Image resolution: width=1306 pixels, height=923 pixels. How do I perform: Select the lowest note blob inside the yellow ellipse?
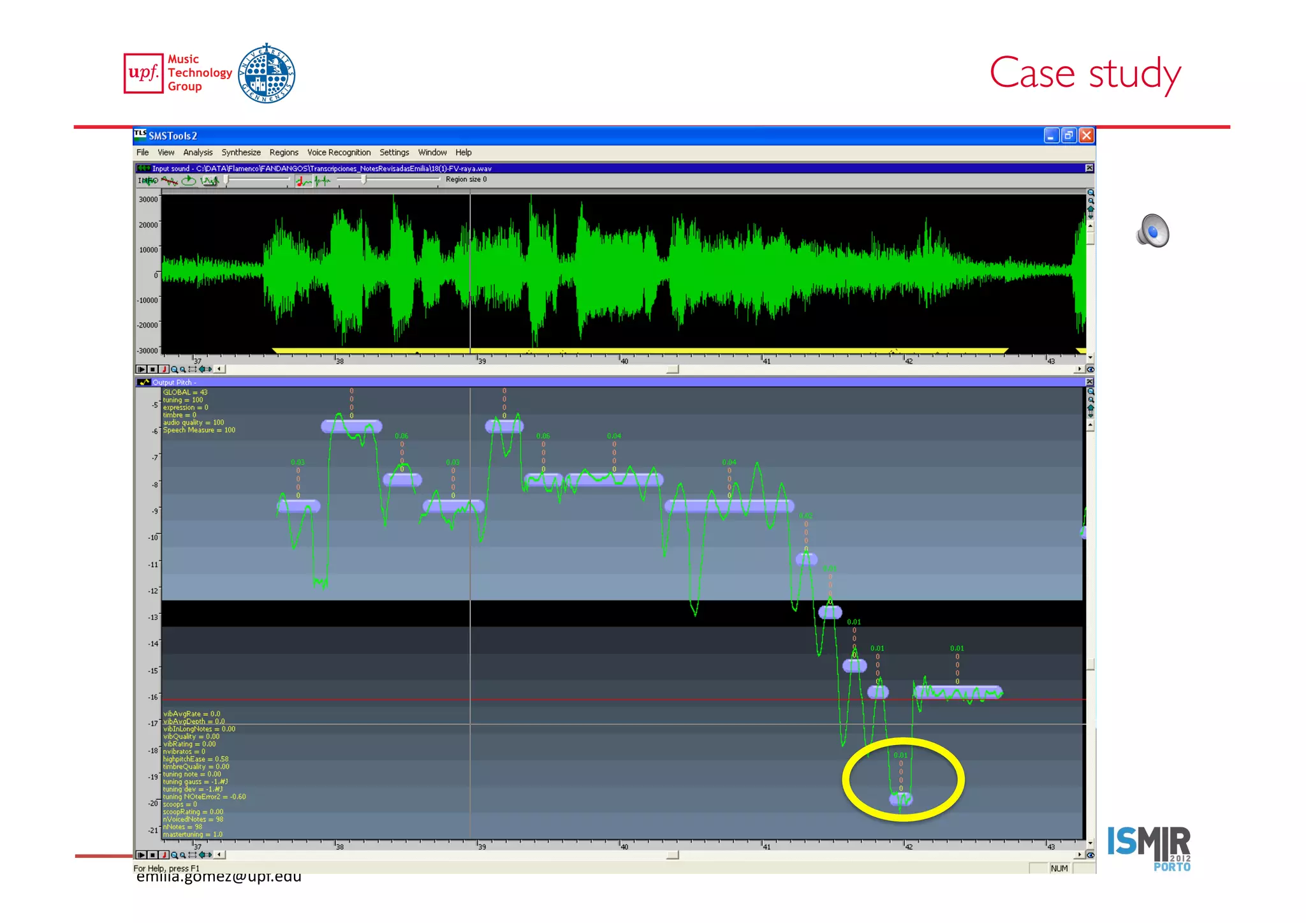pyautogui.click(x=901, y=799)
